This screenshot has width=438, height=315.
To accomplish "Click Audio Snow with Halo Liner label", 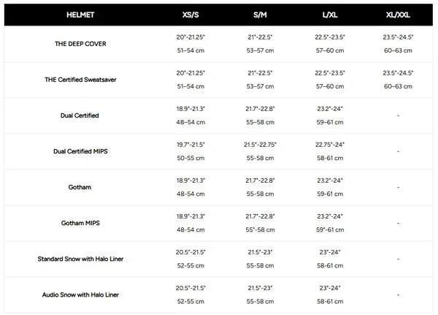I will pos(80,295).
